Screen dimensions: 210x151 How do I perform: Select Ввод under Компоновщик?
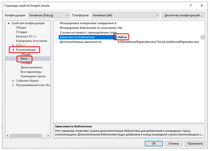24,59
